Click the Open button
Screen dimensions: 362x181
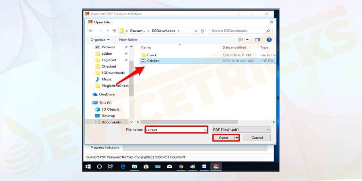coord(223,138)
